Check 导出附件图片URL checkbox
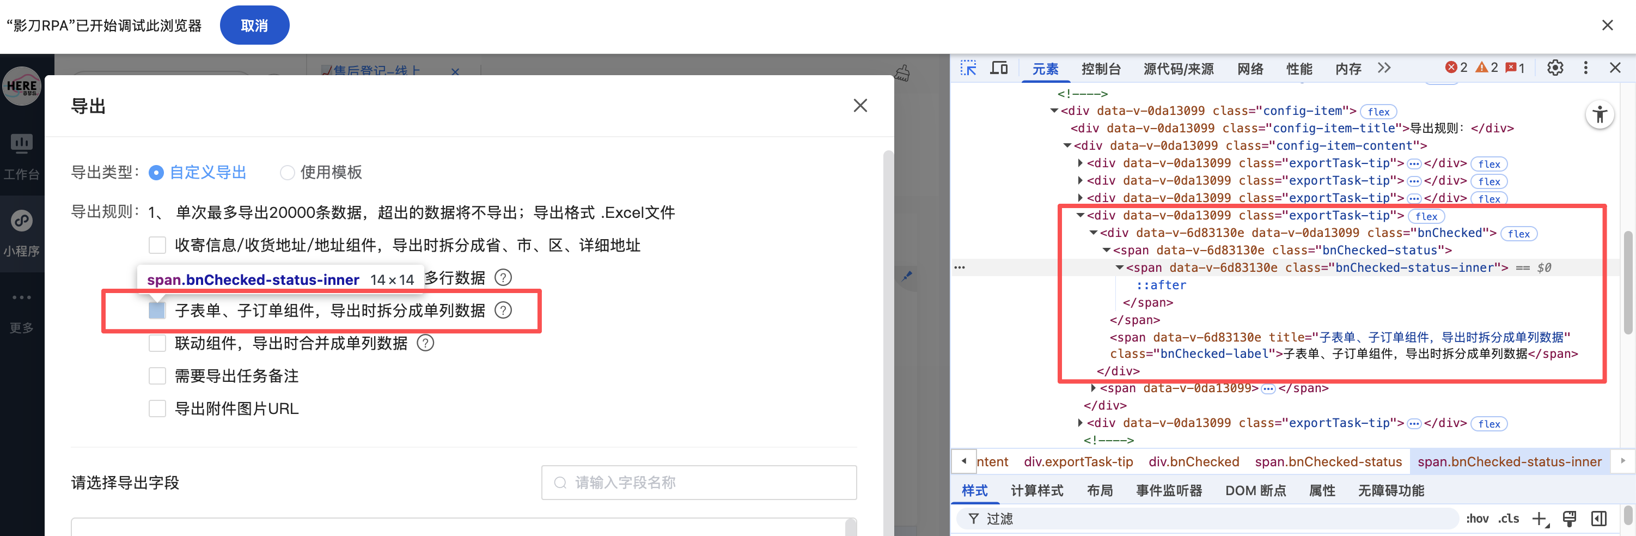 [157, 409]
